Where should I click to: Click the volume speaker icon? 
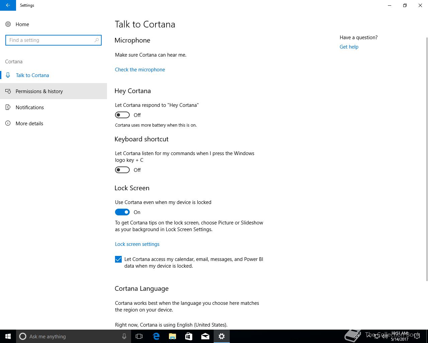(385, 336)
